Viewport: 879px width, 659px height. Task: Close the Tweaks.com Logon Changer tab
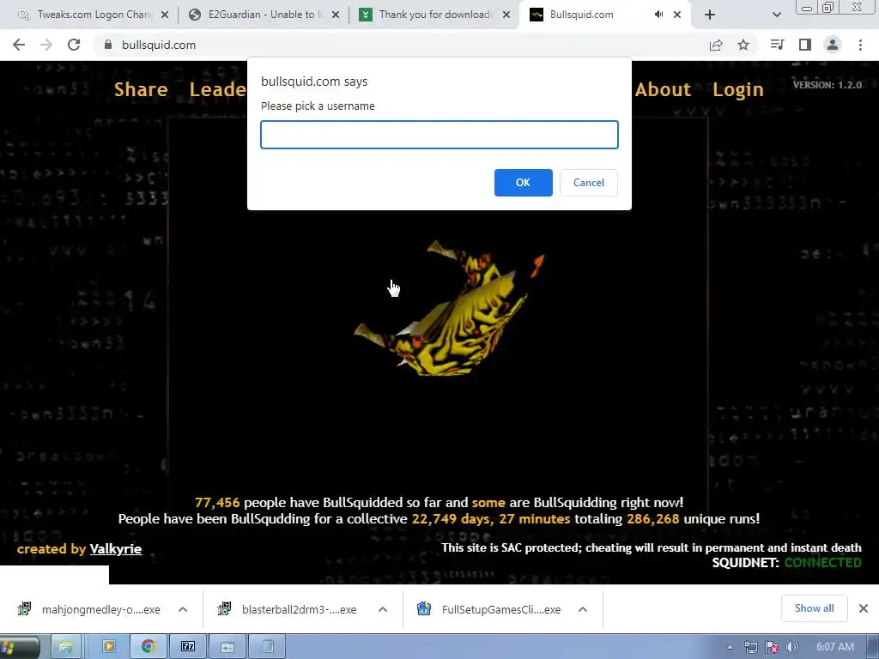pos(165,15)
